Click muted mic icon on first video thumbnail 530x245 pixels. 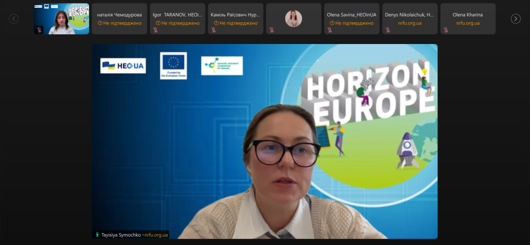tap(39, 30)
